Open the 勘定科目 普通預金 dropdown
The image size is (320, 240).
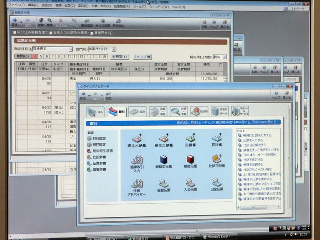click(71, 49)
